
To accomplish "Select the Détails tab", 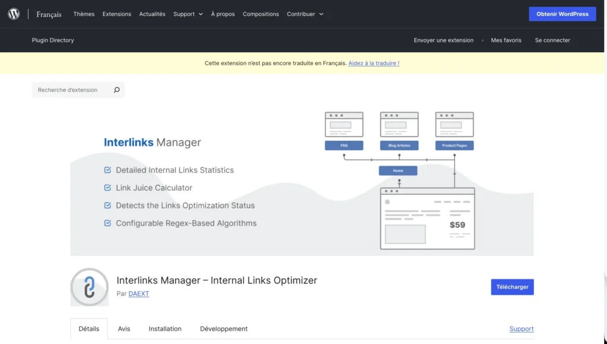I will 89,329.
